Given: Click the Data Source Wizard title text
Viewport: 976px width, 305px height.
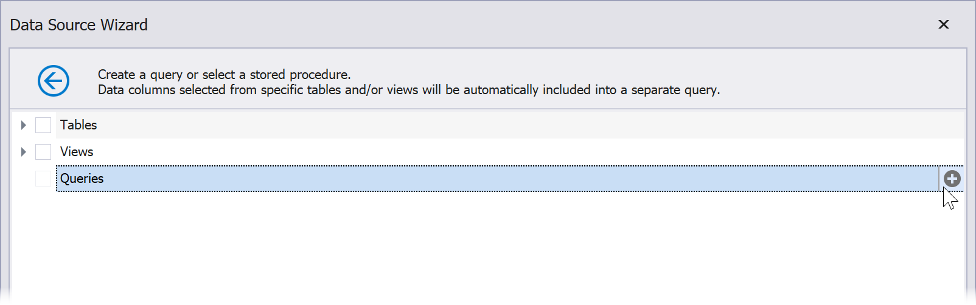Looking at the screenshot, I should point(79,25).
